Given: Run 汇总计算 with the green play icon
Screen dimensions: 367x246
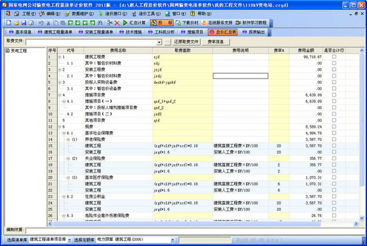Looking at the screenshot, I should (135, 23).
